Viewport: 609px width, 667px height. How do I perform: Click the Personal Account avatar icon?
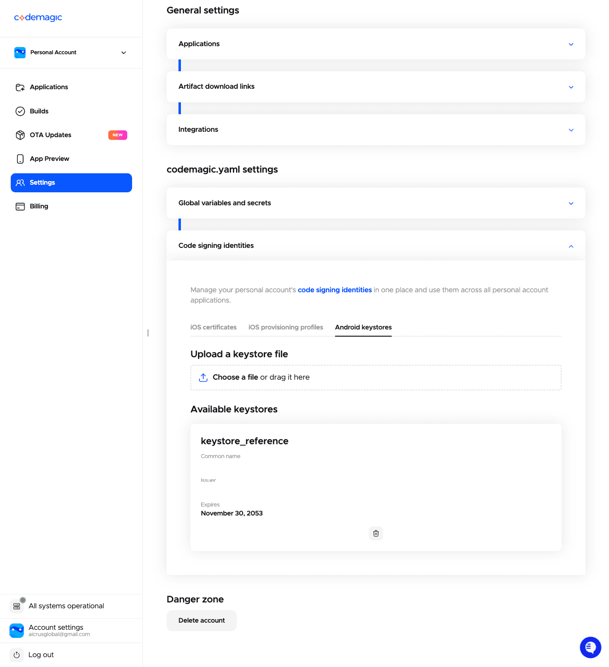point(20,52)
